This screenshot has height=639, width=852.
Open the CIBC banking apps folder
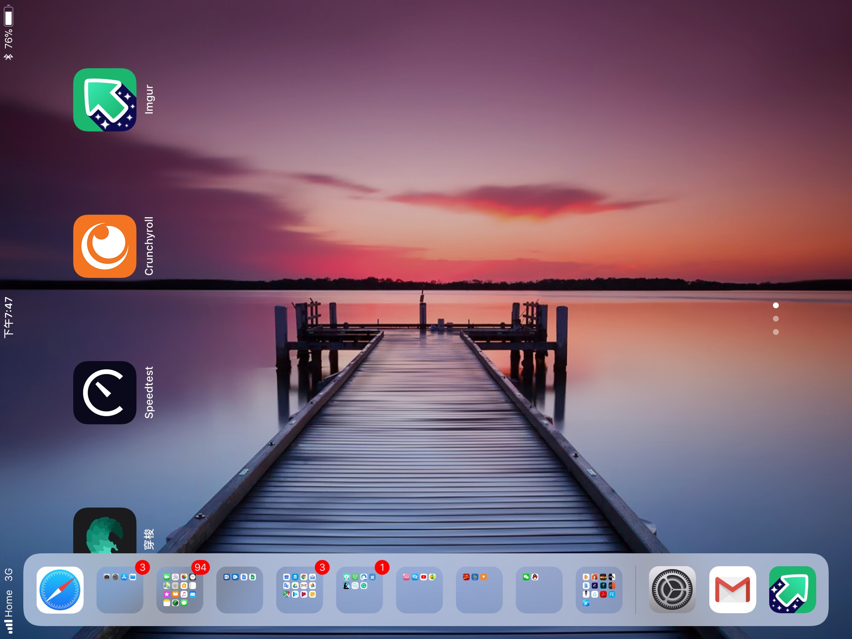[479, 590]
